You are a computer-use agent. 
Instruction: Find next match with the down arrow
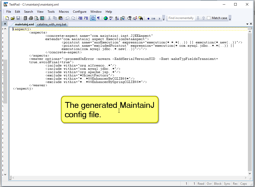[x=198, y=18]
